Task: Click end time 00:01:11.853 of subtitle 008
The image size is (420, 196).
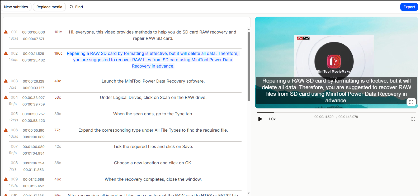Action: pos(34,170)
